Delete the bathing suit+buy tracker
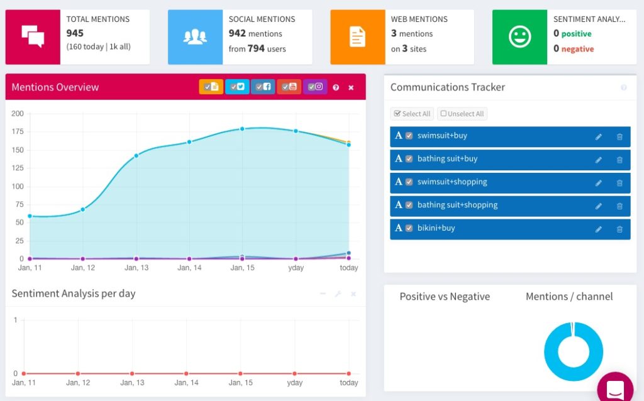Image resolution: width=644 pixels, height=401 pixels. click(619, 160)
